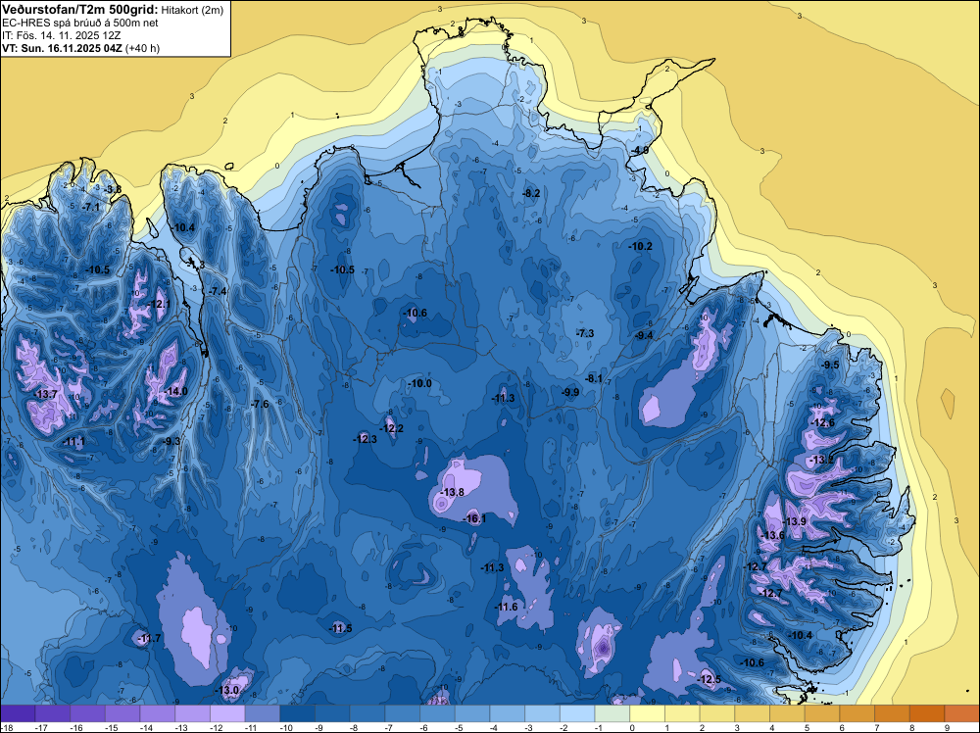Click the pale yellow legend swatch between 0 and 1
Image resolution: width=980 pixels, height=733 pixels.
647,713
